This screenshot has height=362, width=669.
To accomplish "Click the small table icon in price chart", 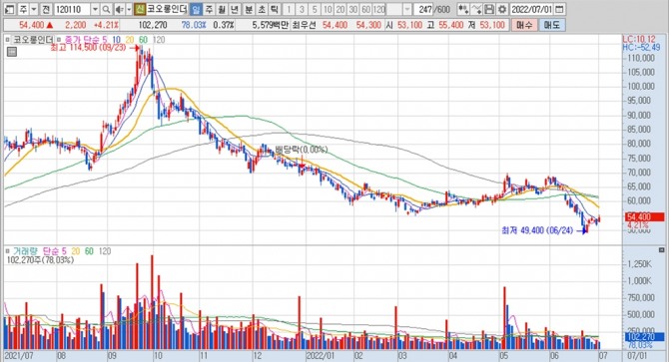I will [x=12, y=52].
